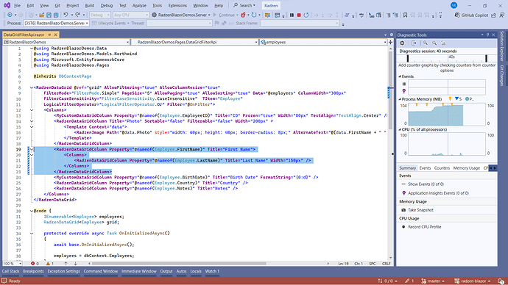
Task: Go to the previous issue arrow
Action: (66, 264)
